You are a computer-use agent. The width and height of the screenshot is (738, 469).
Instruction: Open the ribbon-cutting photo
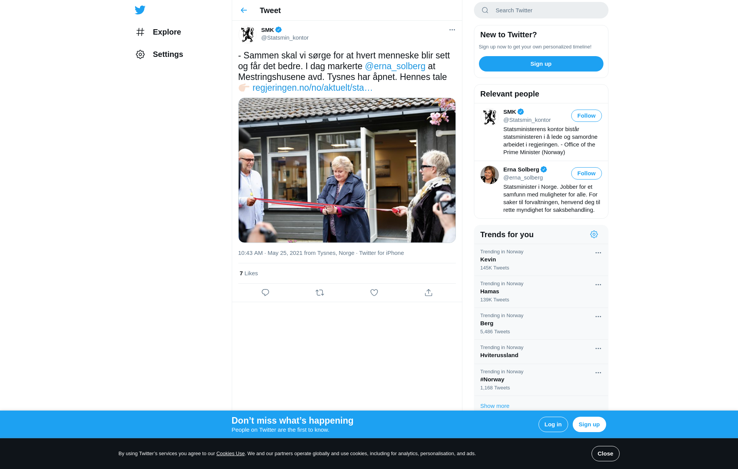coord(347,170)
